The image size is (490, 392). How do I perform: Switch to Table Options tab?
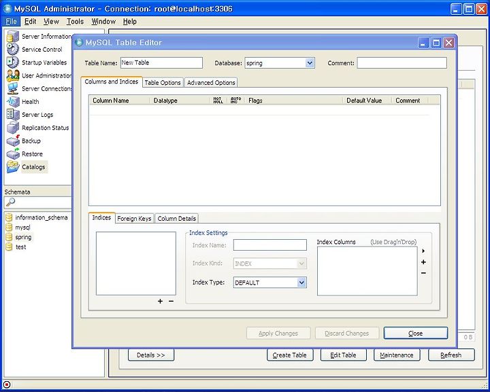pos(163,83)
